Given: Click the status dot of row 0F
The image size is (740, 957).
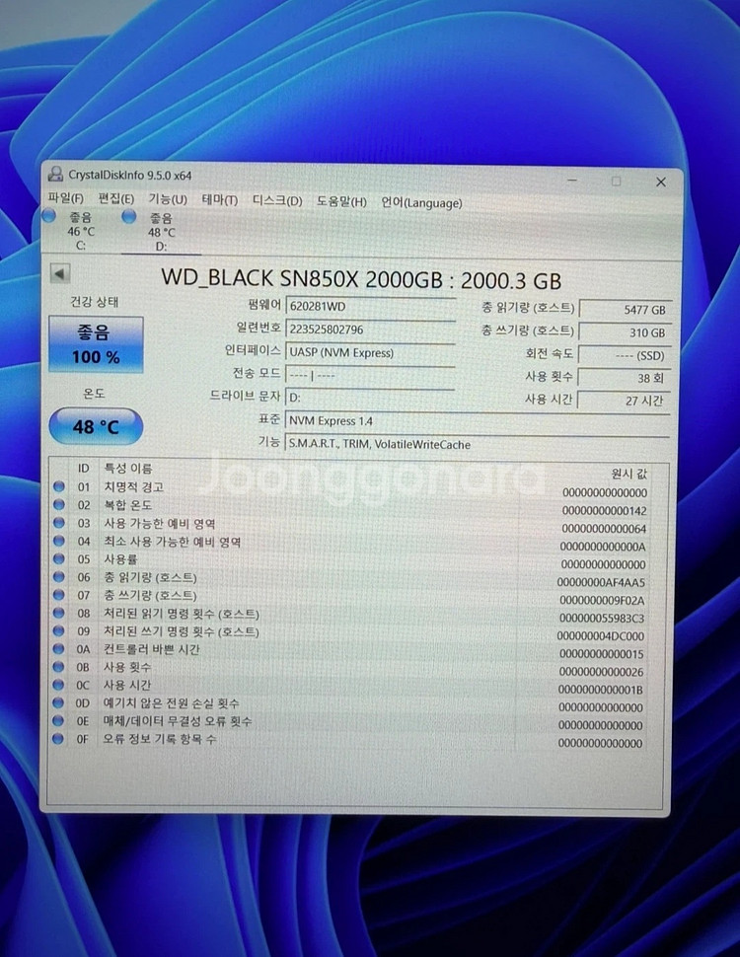Looking at the screenshot, I should [x=58, y=739].
